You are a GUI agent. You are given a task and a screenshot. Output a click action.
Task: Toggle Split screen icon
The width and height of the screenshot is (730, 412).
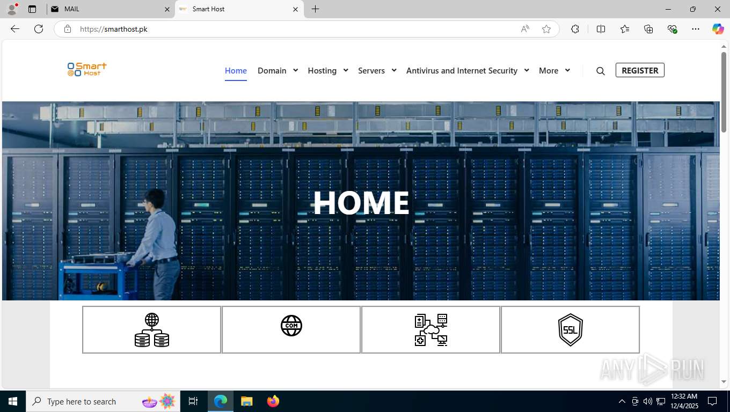tap(601, 29)
